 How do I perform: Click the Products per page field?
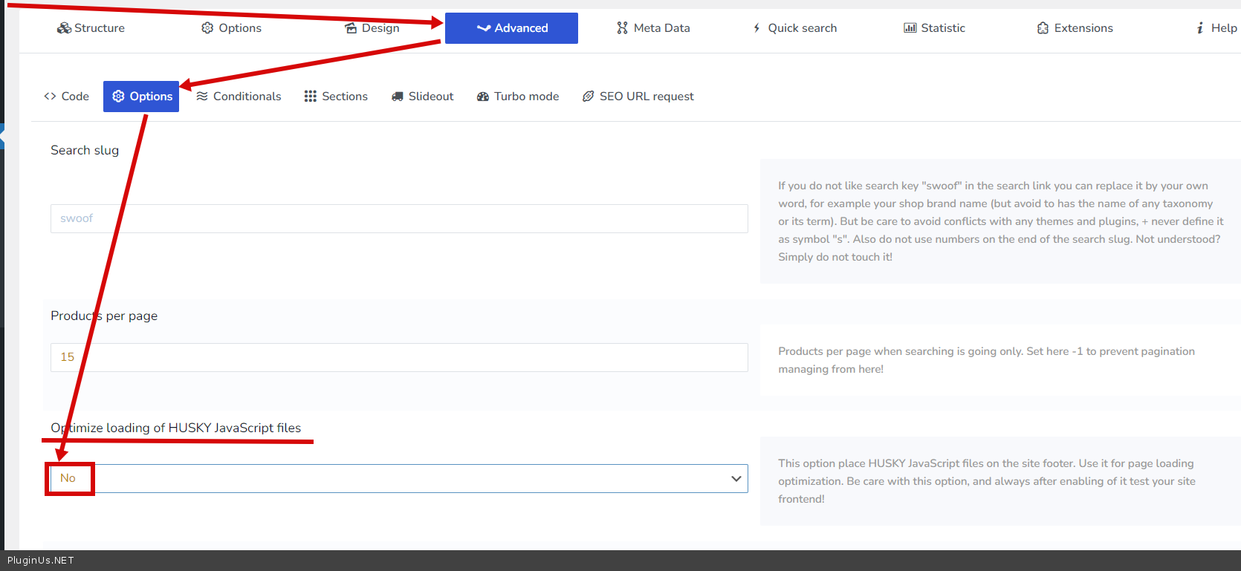(x=398, y=357)
